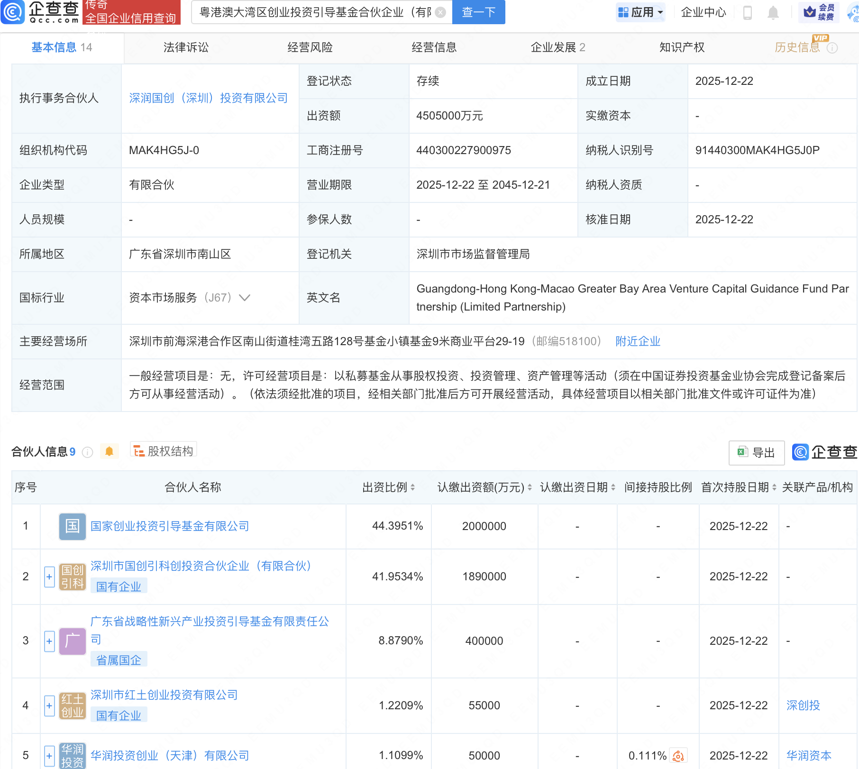
Task: Click the company name search input field
Action: [315, 12]
